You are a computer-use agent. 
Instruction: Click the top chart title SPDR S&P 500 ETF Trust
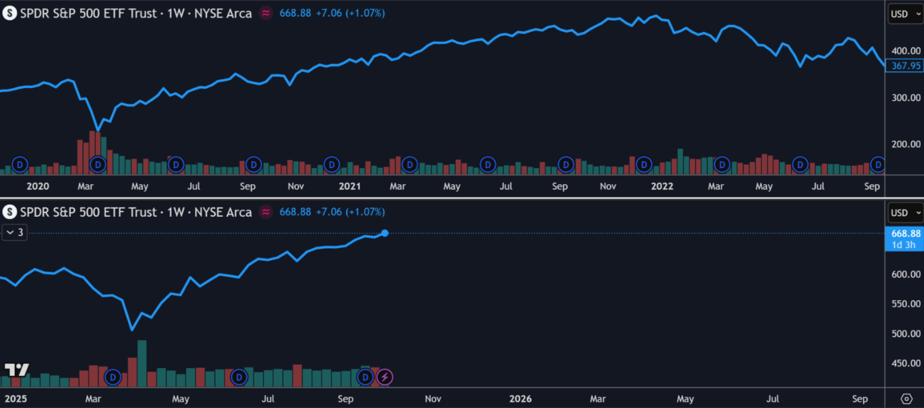click(88, 14)
